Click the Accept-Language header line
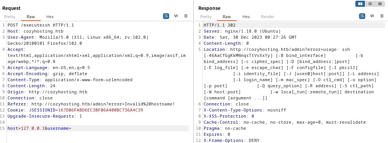The height and width of the screenshot is (143, 388). (49, 68)
